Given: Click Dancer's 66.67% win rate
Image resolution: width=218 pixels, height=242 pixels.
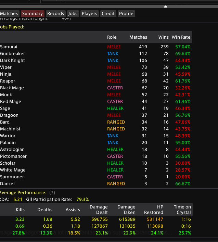Looking at the screenshot, I should (183, 184).
